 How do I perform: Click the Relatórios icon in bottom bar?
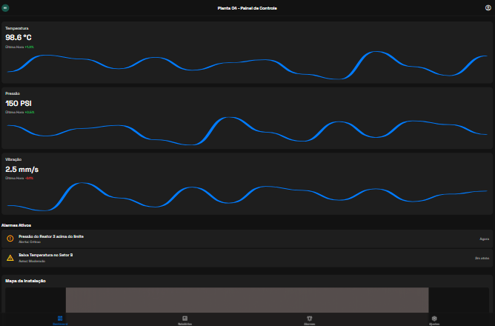(185, 318)
